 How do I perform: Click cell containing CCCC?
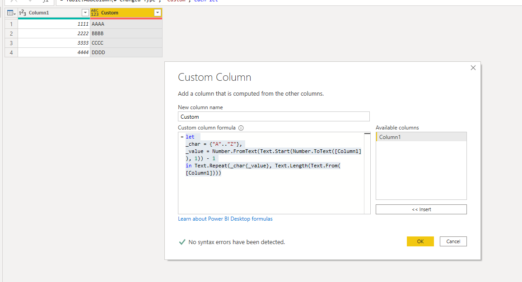click(x=126, y=43)
